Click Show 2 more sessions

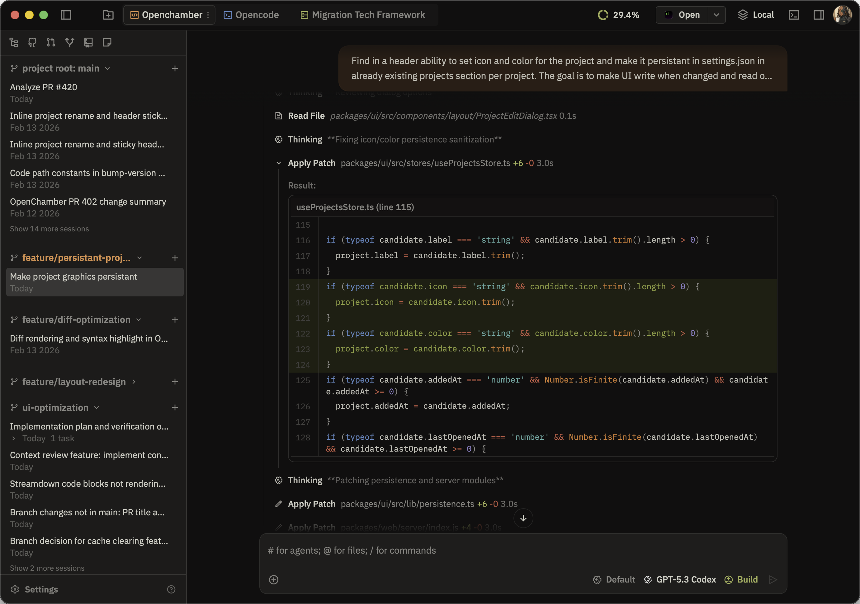[x=47, y=568]
